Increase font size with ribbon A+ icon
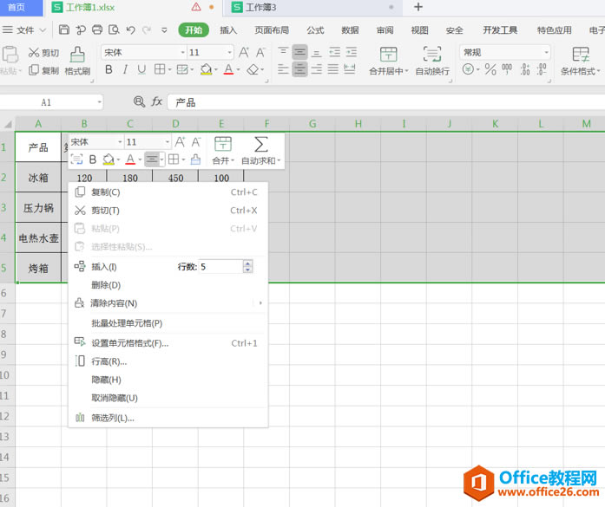The width and height of the screenshot is (605, 507). 244,52
